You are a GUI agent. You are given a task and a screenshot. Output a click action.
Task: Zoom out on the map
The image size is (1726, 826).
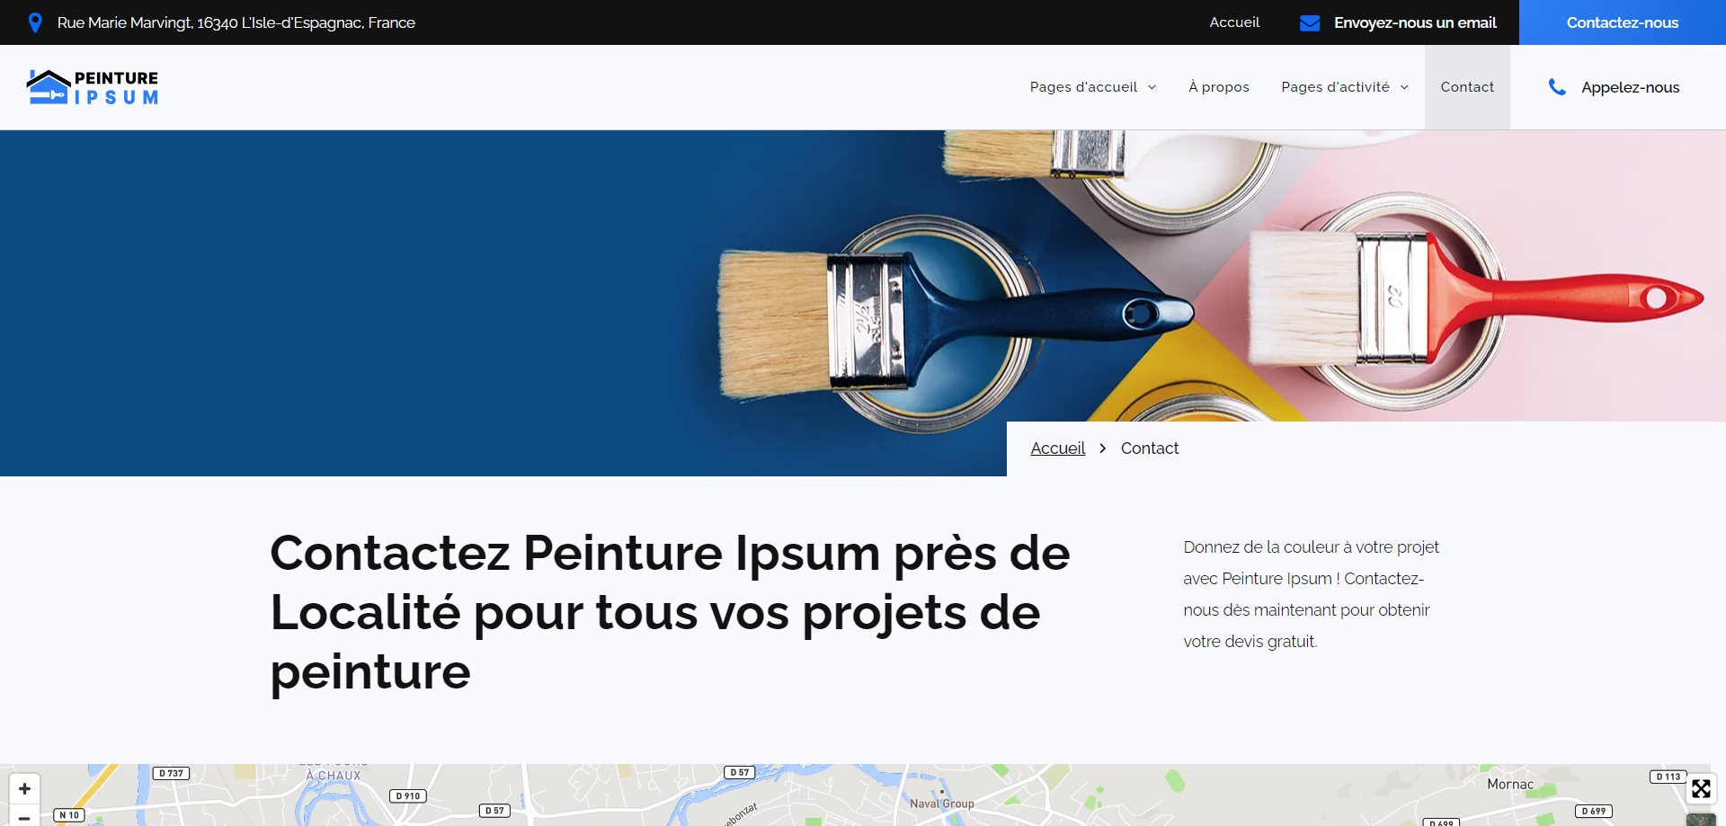coord(24,817)
